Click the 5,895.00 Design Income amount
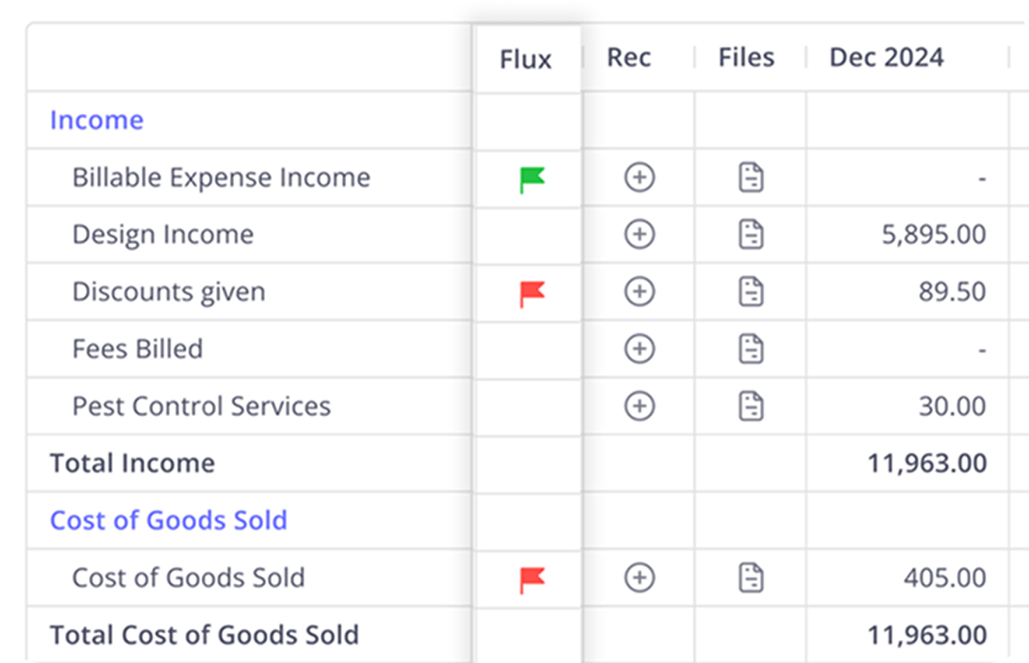The image size is (1029, 663). click(933, 235)
